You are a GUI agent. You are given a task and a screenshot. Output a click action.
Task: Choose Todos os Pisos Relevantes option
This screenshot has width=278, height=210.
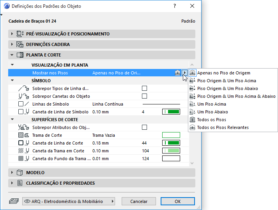click(233, 127)
